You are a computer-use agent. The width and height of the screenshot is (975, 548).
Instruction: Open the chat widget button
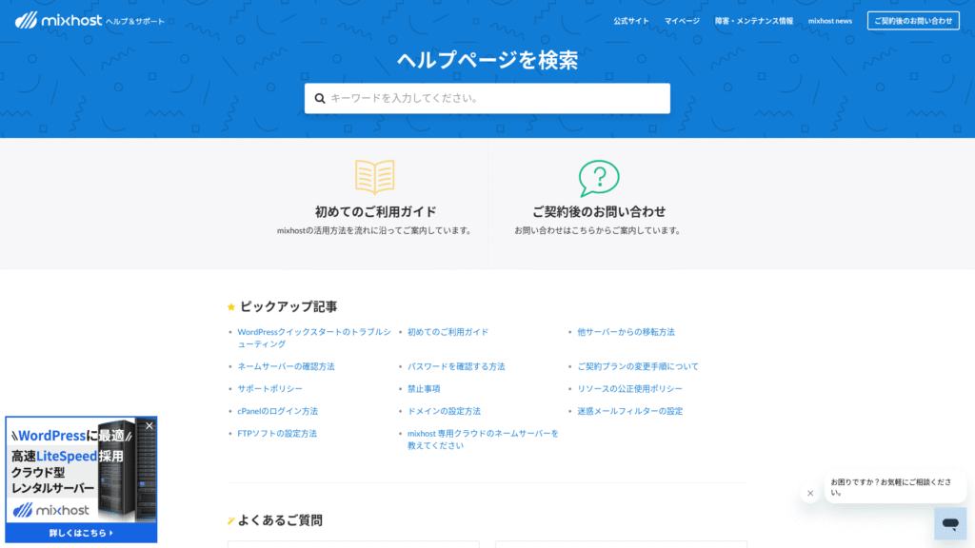[x=949, y=523]
